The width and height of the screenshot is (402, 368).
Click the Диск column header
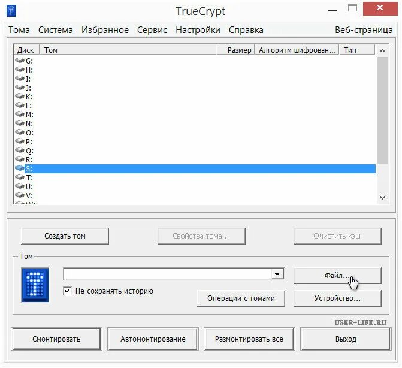point(26,50)
